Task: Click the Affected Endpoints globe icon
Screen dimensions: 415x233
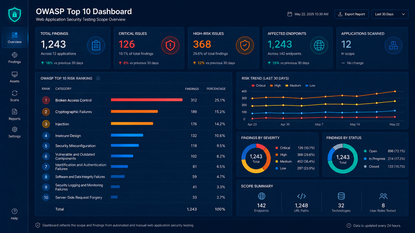Action: 319,45
